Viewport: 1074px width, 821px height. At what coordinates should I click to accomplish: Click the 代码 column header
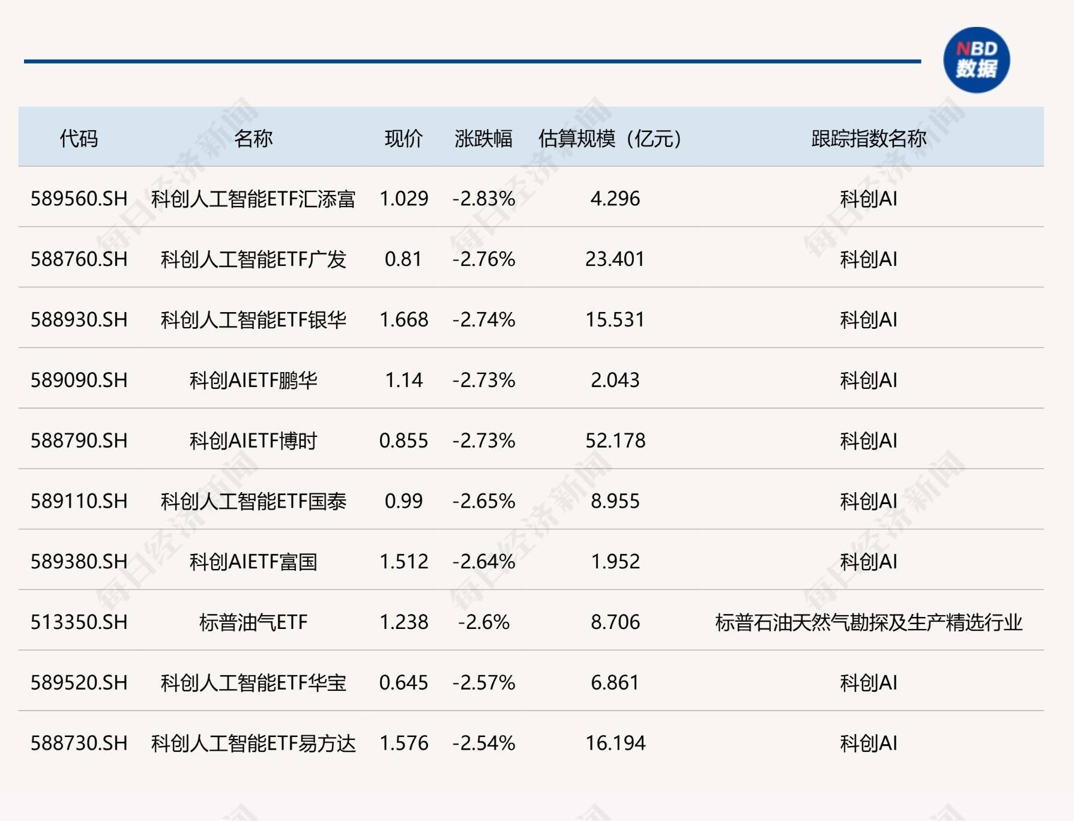[79, 139]
